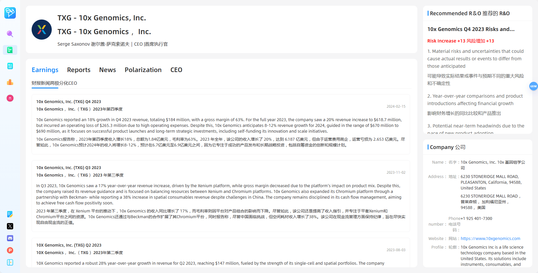Click the orange bar chart icon
This screenshot has height=273, width=538.
pos(10,82)
